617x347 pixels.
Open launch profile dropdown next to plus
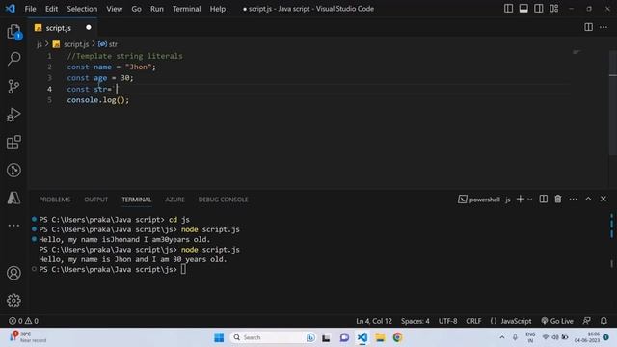pos(529,200)
